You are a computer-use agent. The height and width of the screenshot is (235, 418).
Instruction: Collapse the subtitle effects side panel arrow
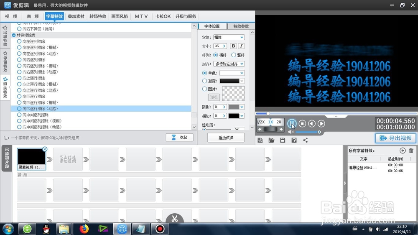point(345,183)
